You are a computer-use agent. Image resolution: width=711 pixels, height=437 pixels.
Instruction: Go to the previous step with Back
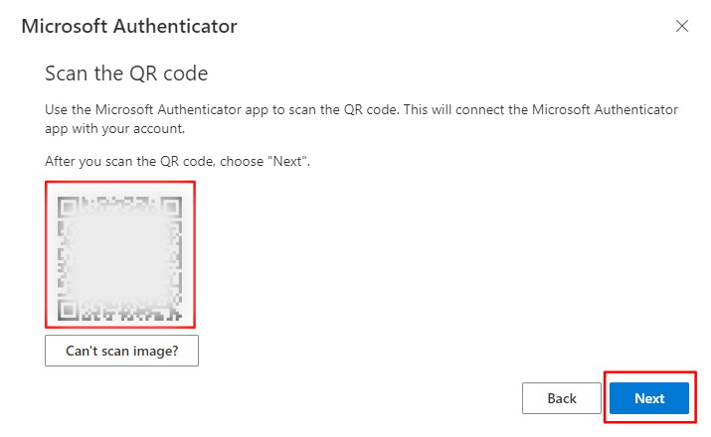(x=561, y=398)
